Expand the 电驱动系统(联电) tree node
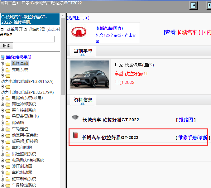This screenshot has height=188, width=211. [x=2, y=98]
